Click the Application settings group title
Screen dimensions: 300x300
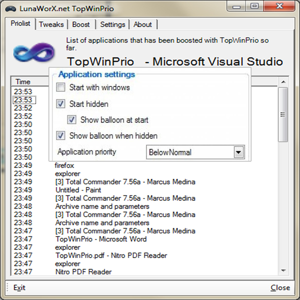click(x=97, y=74)
